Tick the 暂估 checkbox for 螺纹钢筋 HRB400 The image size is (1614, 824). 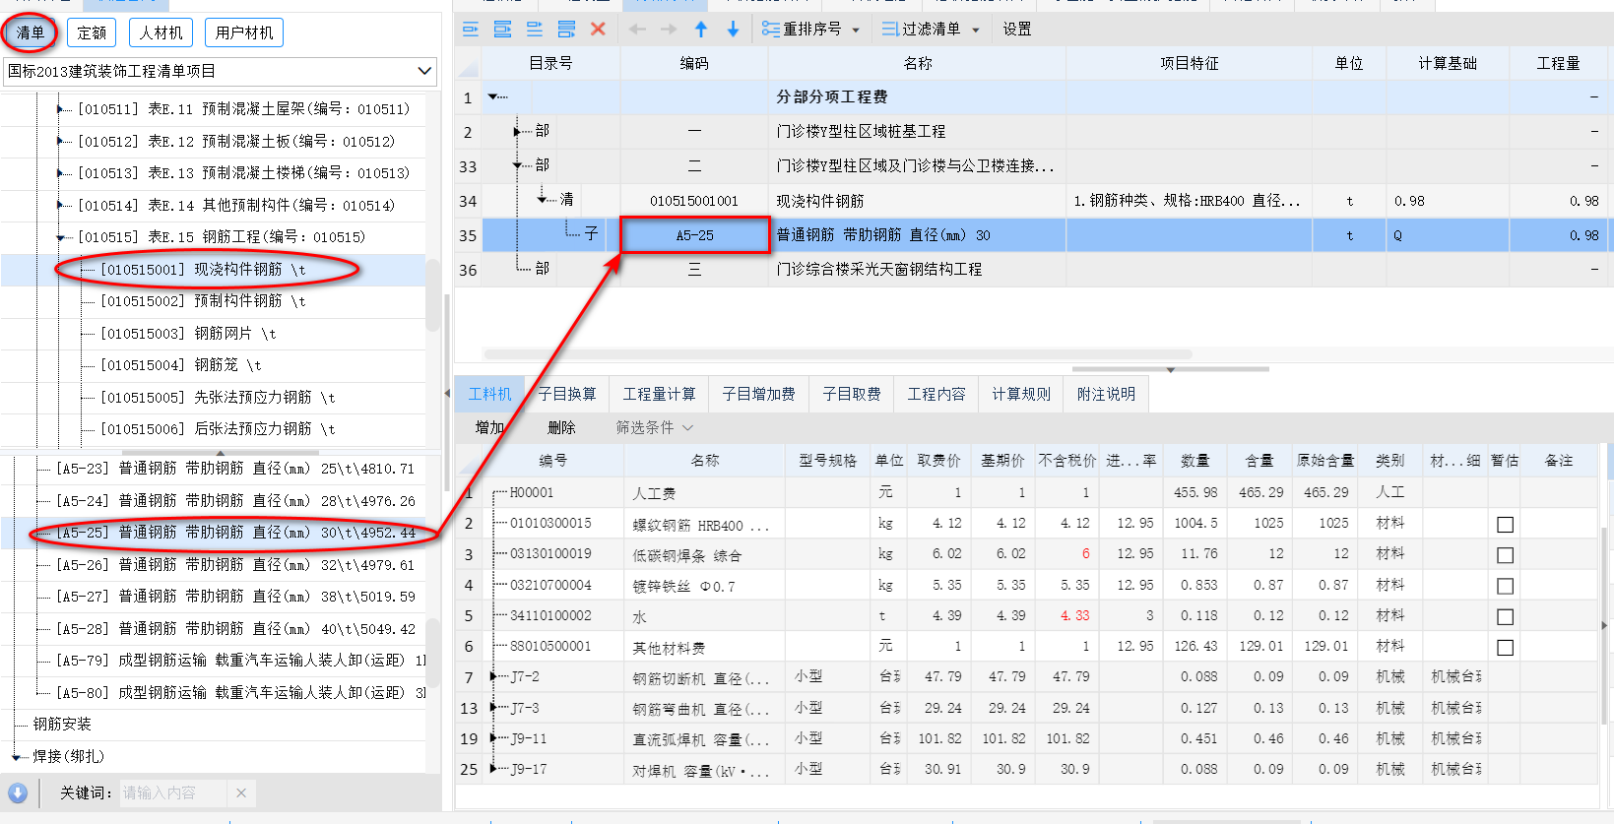click(1505, 525)
